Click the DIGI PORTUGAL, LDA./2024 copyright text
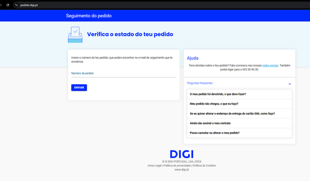The height and width of the screenshot is (181, 310). coord(182,162)
